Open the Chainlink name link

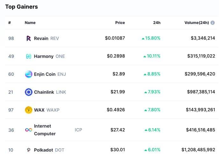[x=44, y=92]
